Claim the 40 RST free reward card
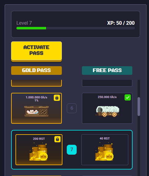Screen dimensions: 149x176 [105, 150]
